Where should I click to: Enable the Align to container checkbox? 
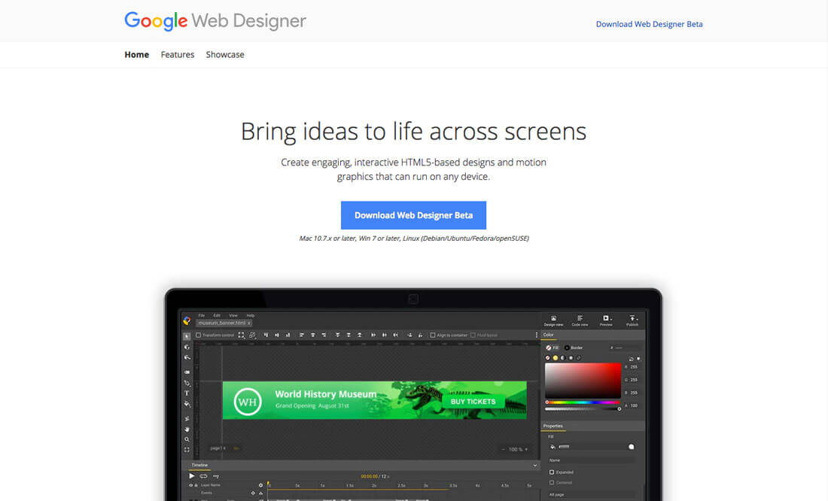pos(433,336)
